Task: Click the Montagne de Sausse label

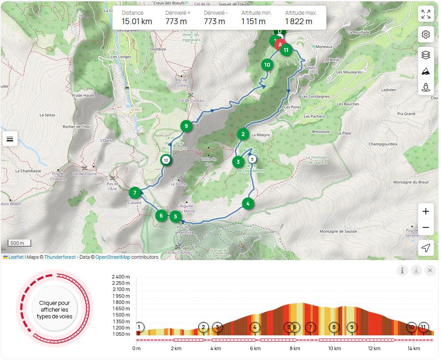Action: (338, 231)
